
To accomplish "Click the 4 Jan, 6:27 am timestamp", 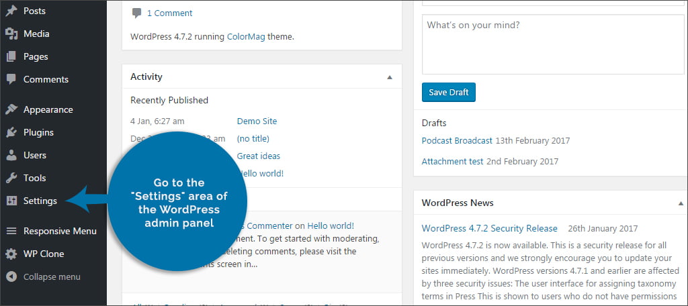I will point(157,121).
